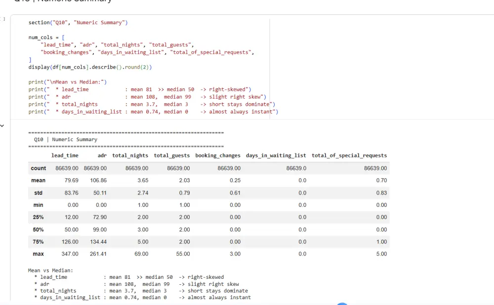Click the blue floating button at bottom edge
The image size is (494, 305).
point(342,304)
